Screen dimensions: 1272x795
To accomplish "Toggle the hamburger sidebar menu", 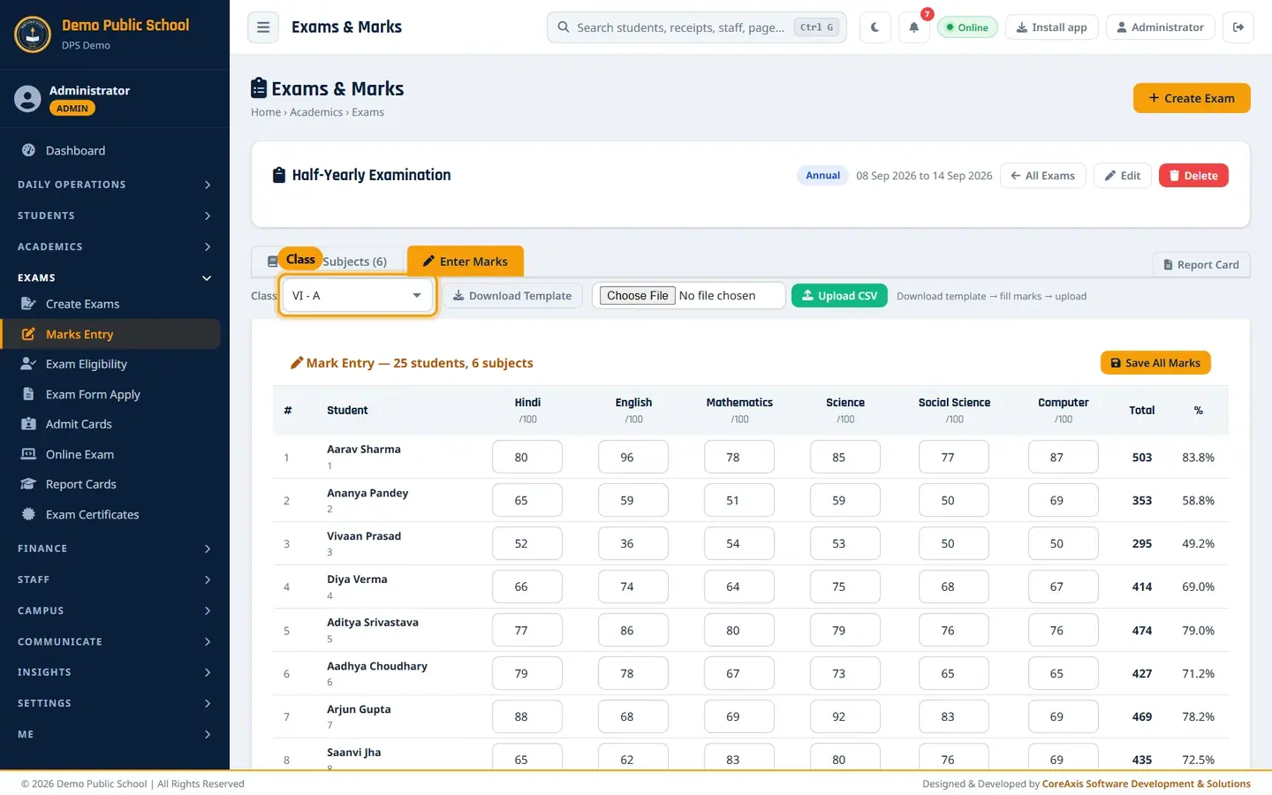I will (x=262, y=27).
